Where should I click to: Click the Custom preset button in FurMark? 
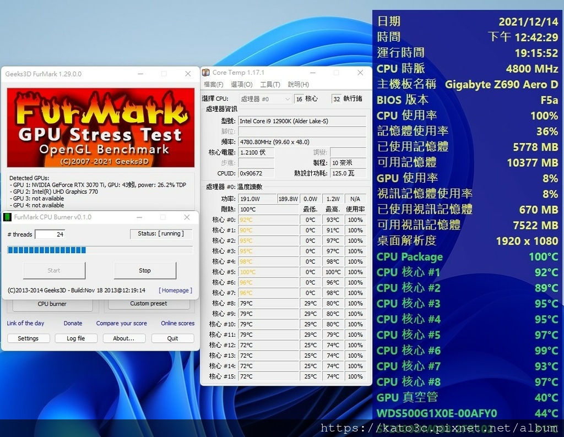coord(149,303)
